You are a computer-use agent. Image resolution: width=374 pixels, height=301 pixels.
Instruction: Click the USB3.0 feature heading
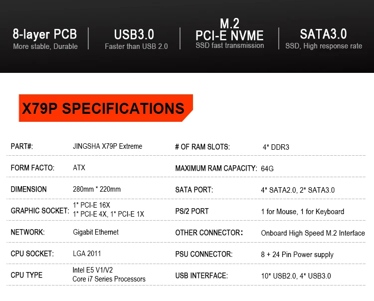click(134, 34)
